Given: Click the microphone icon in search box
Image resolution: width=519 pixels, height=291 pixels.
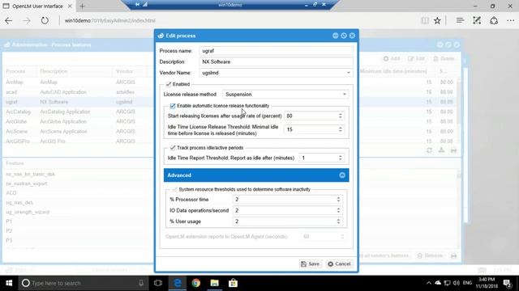Looking at the screenshot, I should pos(141,283).
